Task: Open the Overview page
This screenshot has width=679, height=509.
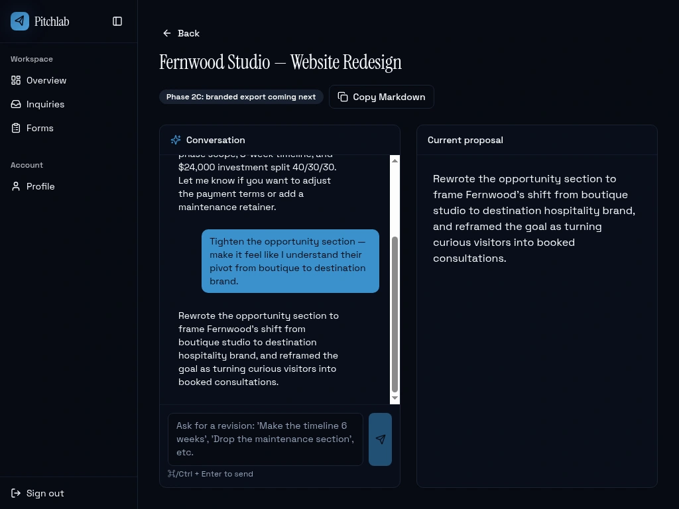Action: coord(46,80)
